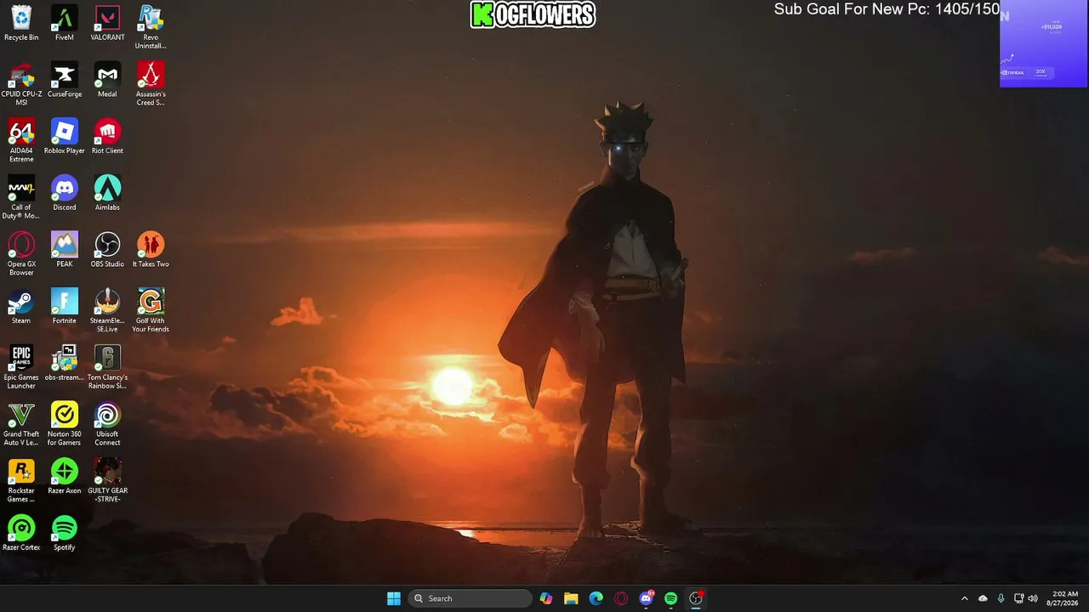Select the Revo Uninstaller shortcut
This screenshot has height=612, width=1089.
pyautogui.click(x=151, y=27)
